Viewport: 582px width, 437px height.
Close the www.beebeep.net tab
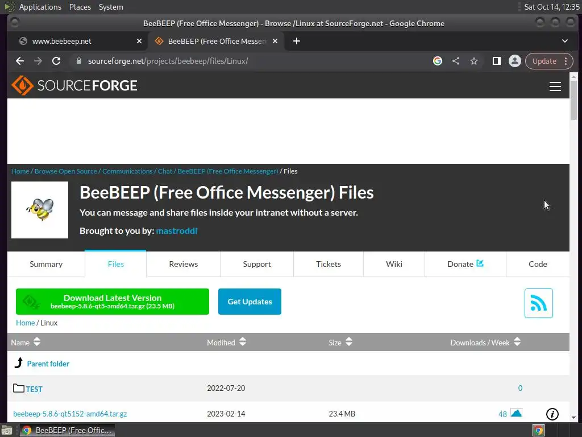click(139, 41)
